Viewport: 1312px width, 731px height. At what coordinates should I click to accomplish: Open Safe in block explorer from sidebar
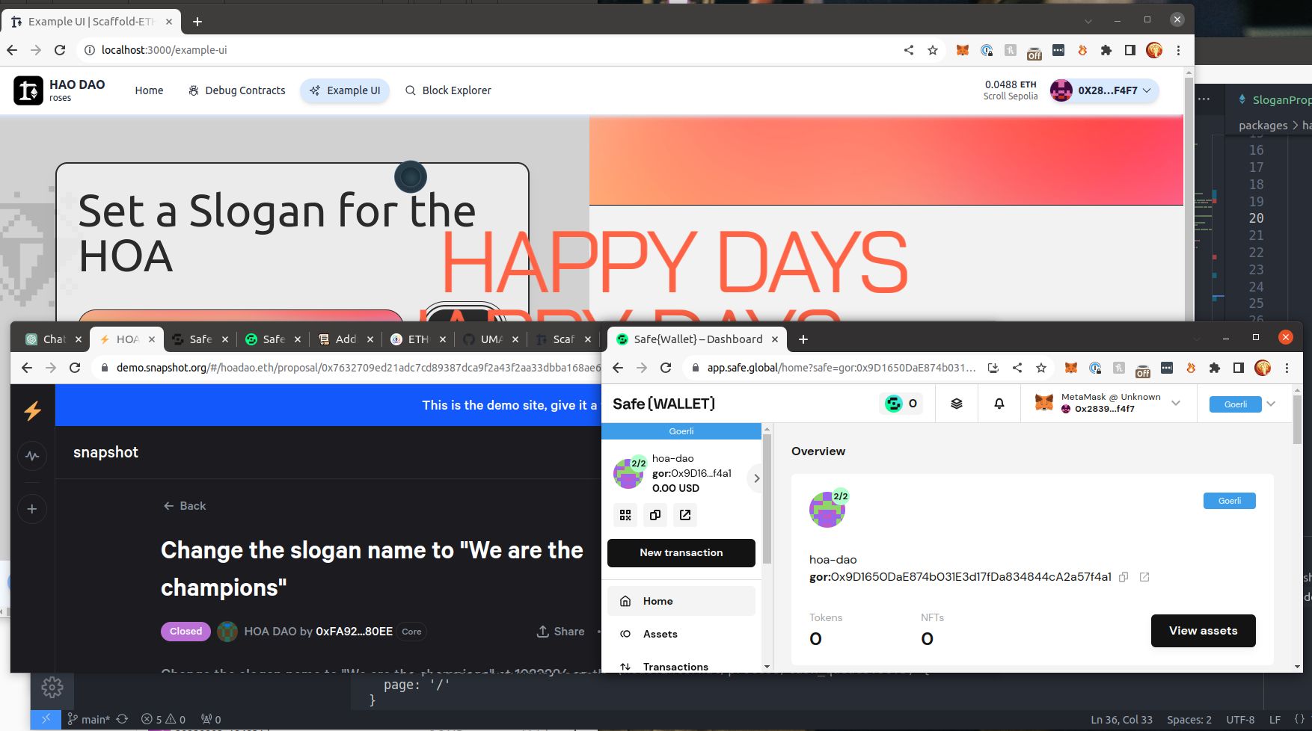pyautogui.click(x=685, y=515)
